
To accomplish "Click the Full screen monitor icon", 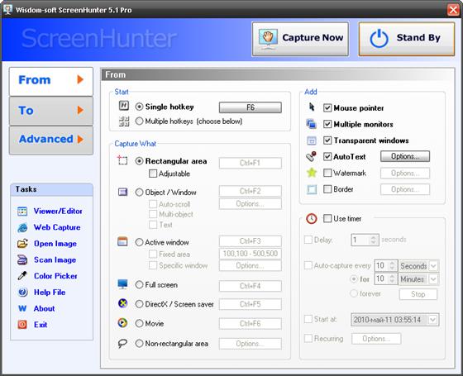I will 122,284.
